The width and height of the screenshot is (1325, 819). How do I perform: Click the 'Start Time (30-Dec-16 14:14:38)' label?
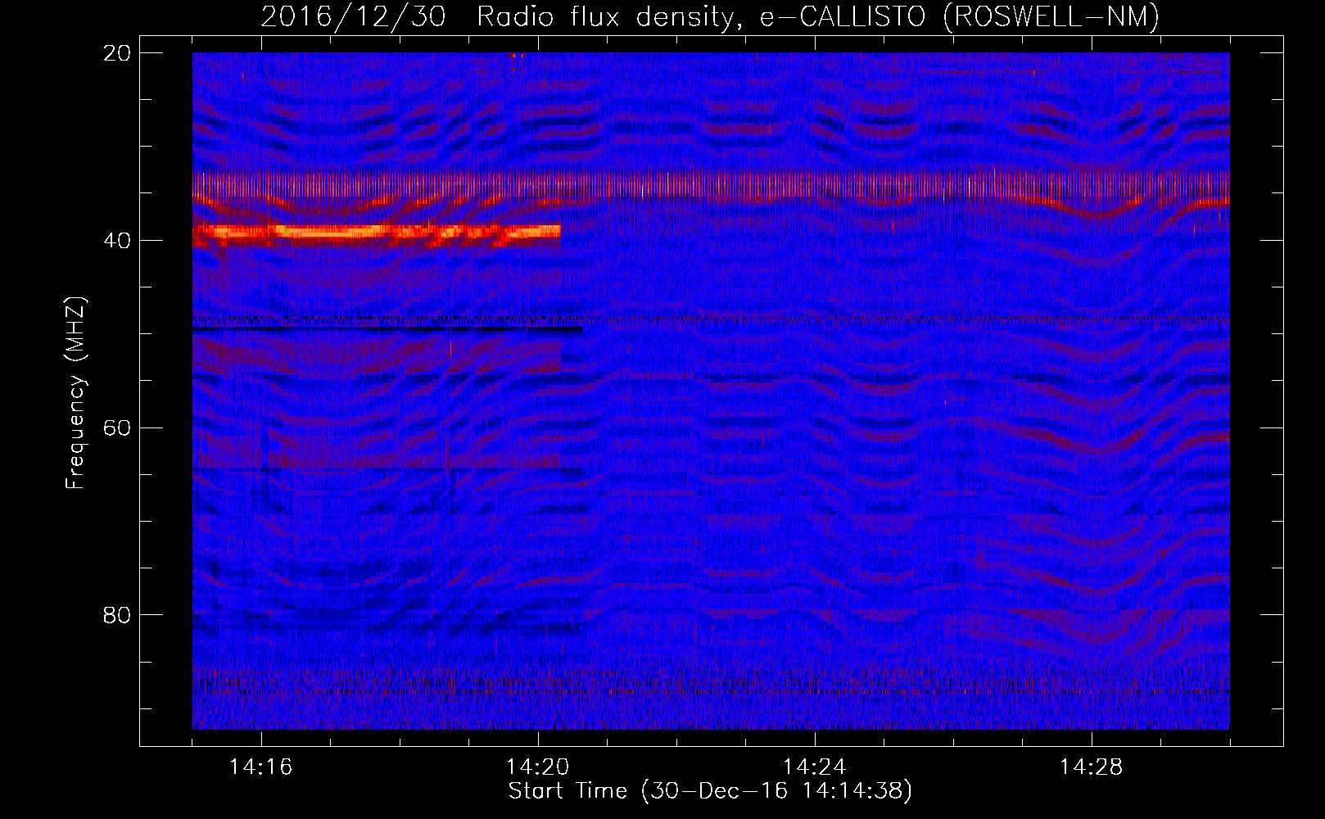tap(710, 791)
